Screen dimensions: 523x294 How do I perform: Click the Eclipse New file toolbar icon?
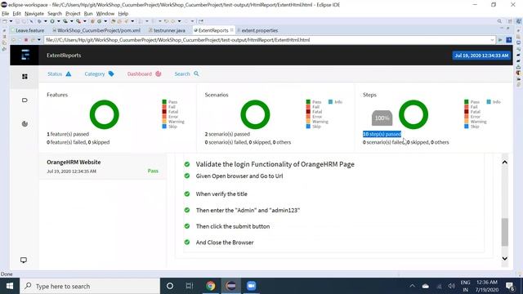[5, 21]
